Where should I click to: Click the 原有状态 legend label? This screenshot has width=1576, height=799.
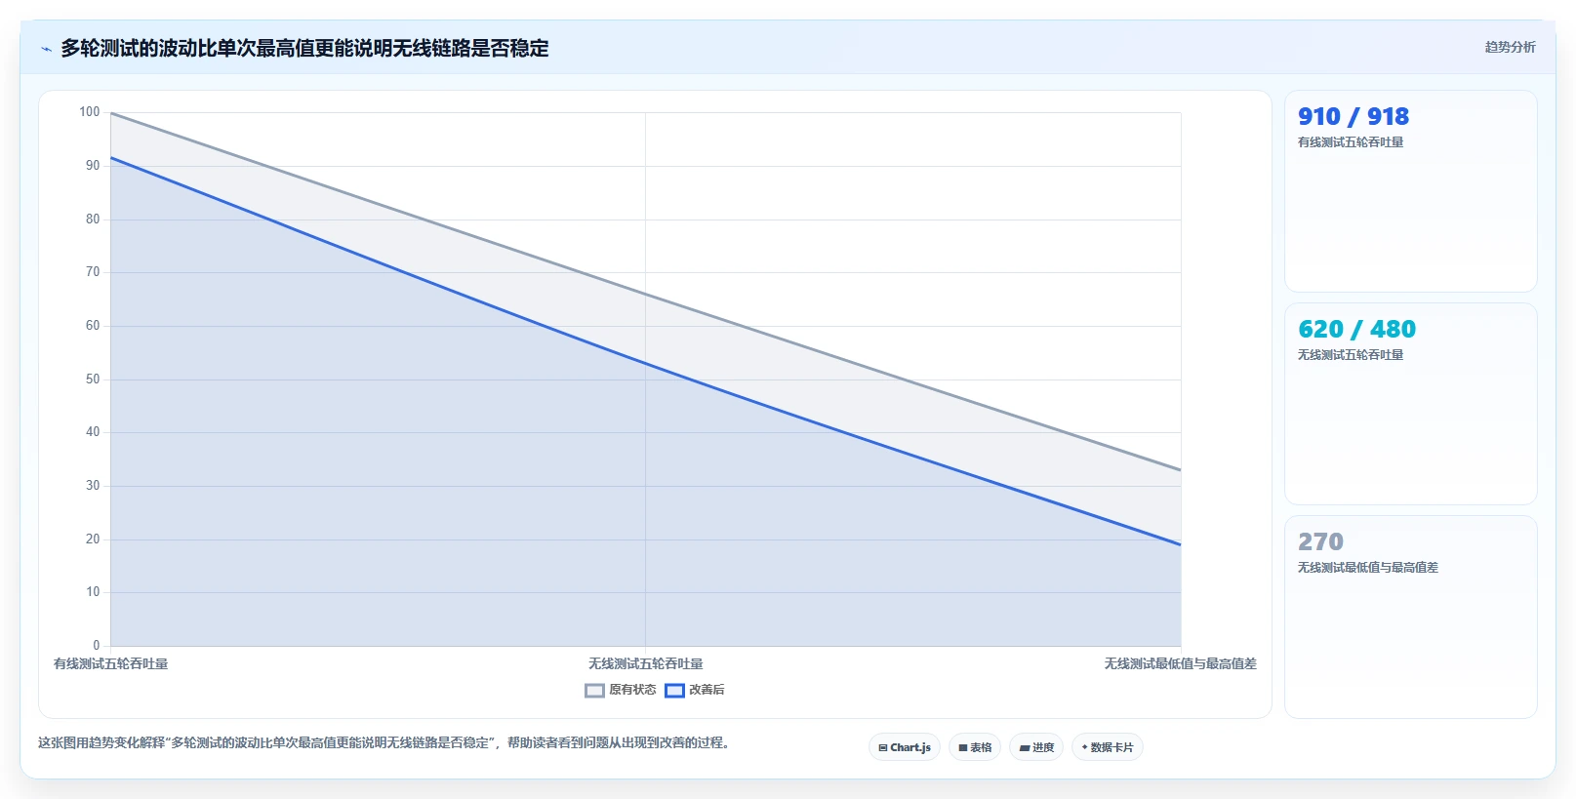[x=632, y=690]
